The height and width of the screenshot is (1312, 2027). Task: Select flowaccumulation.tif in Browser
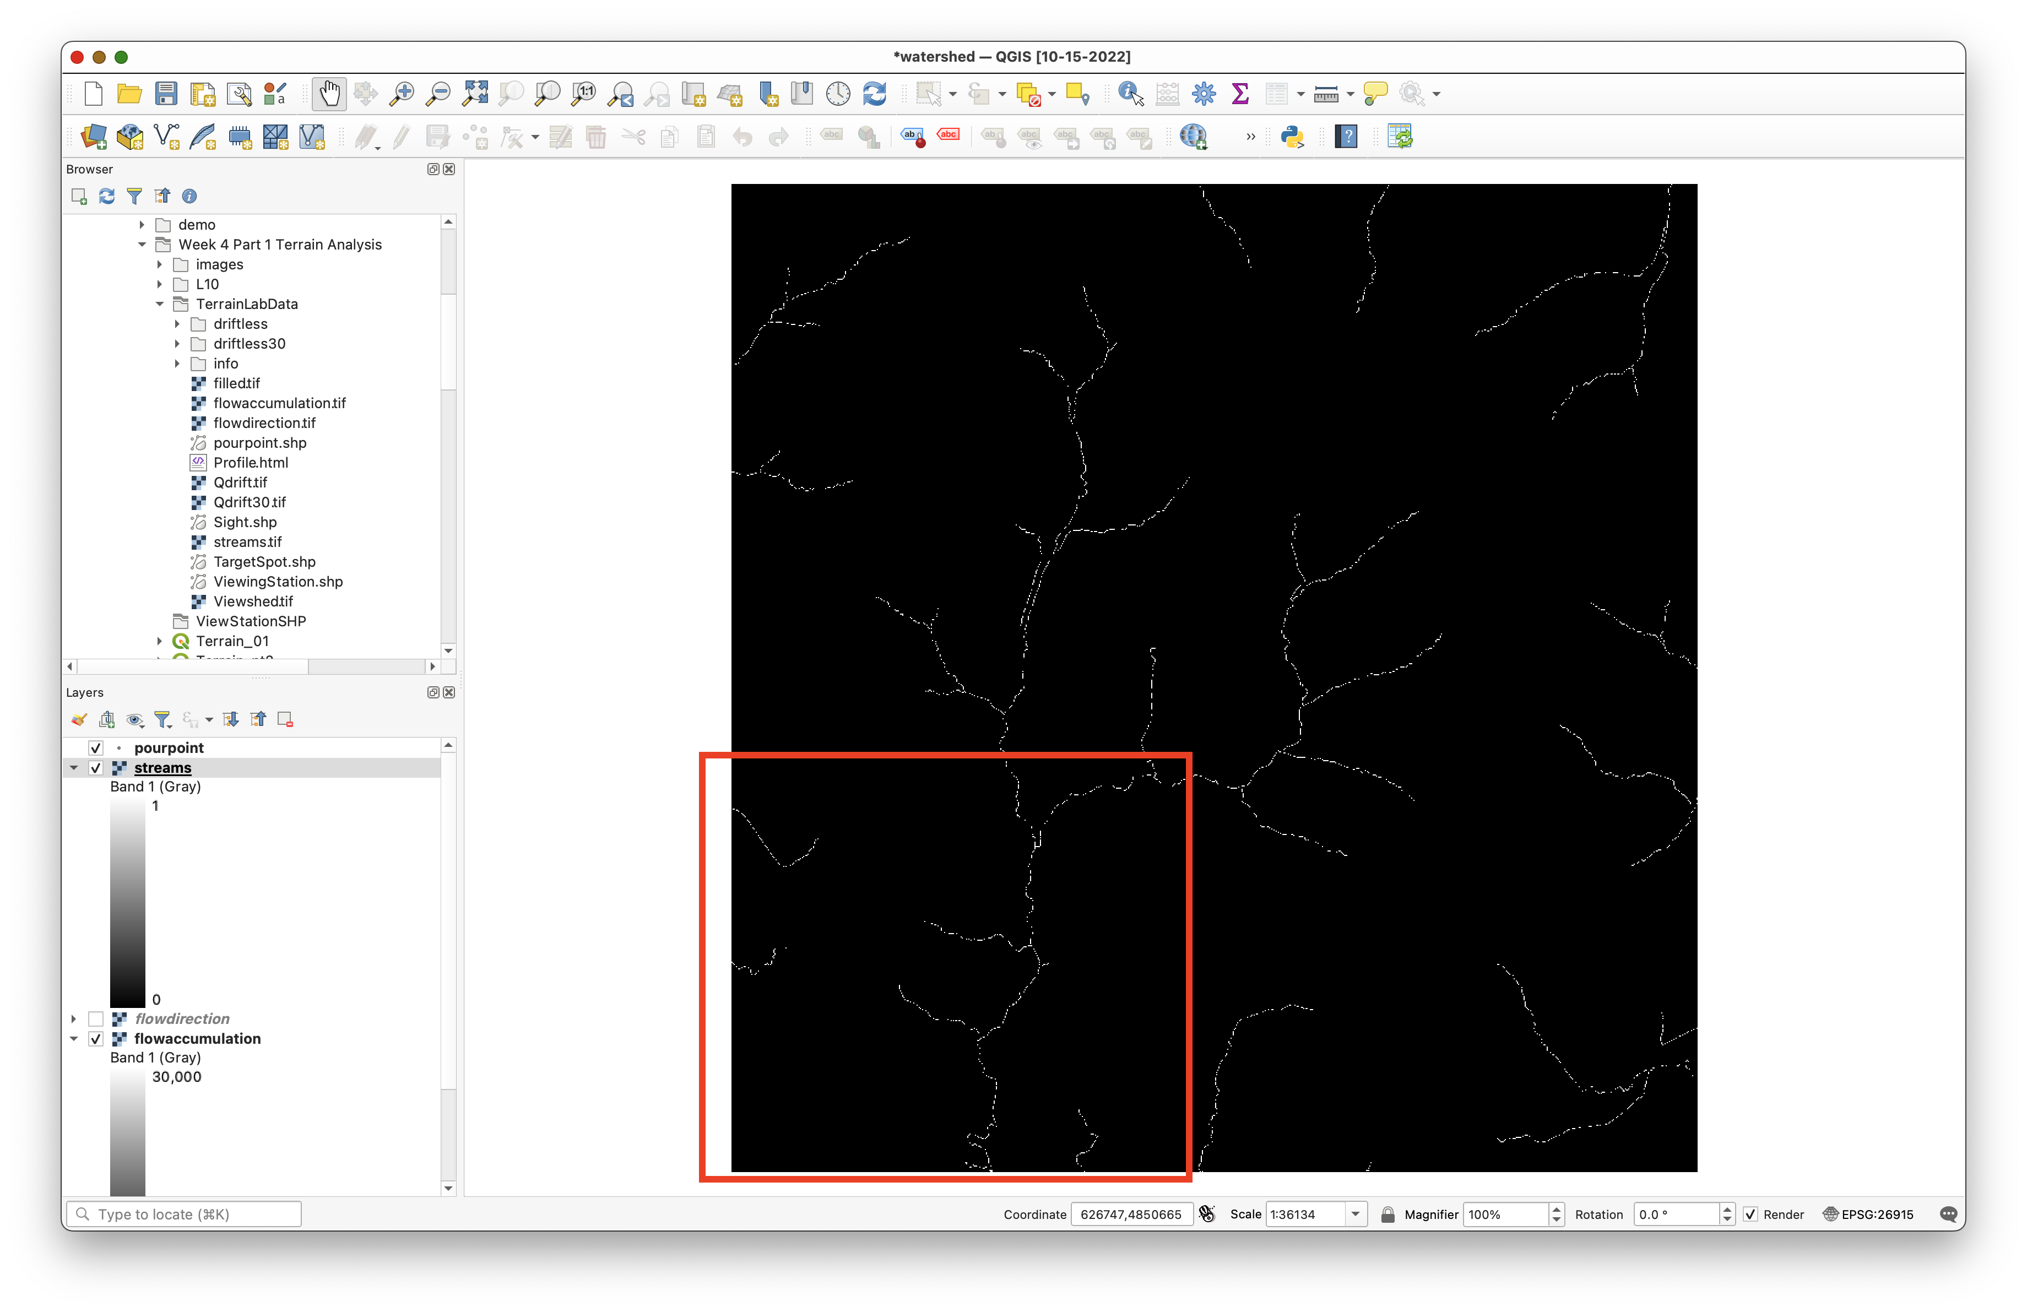pos(279,404)
